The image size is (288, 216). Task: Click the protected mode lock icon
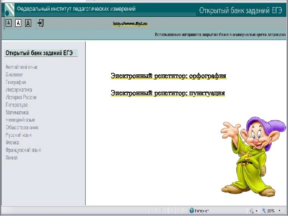[252, 211]
